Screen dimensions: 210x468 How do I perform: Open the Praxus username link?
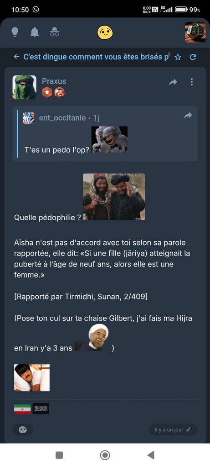pos(54,81)
